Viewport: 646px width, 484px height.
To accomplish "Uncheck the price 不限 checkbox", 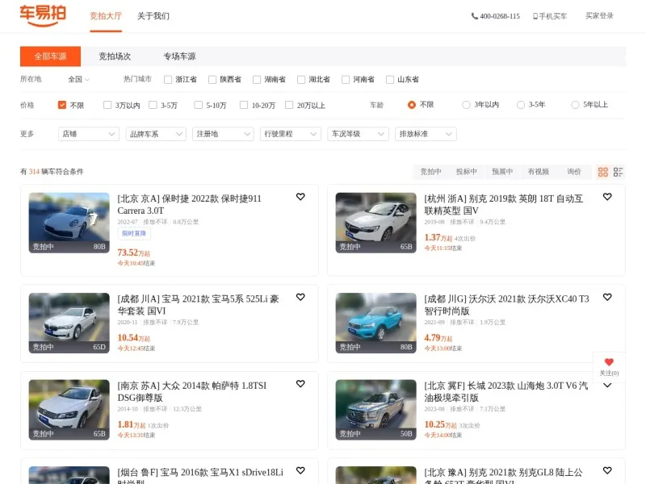I will pyautogui.click(x=62, y=105).
